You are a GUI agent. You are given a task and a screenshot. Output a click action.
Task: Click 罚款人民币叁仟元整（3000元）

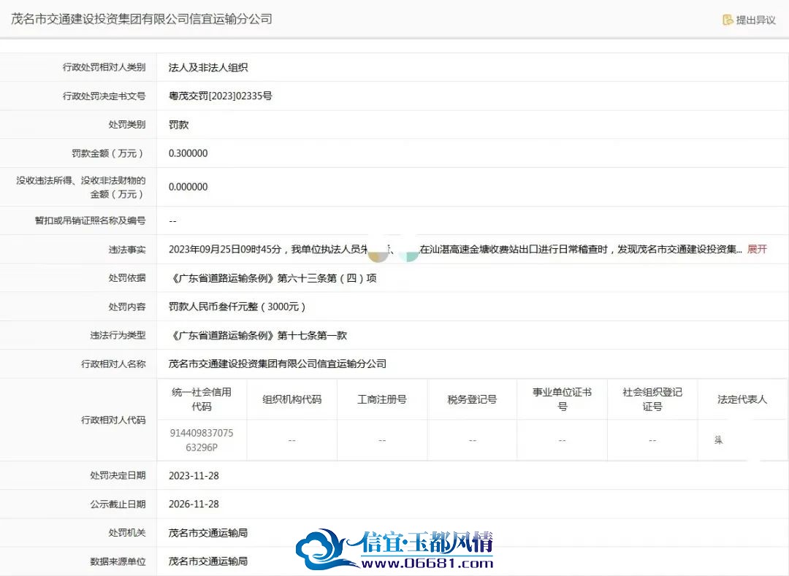tap(237, 307)
